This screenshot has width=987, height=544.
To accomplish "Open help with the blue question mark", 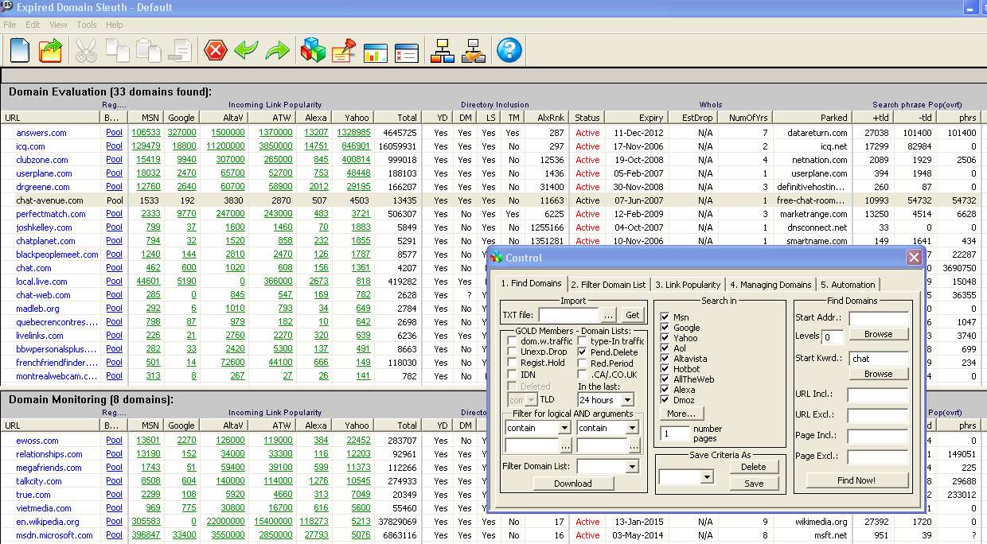I will 509,51.
